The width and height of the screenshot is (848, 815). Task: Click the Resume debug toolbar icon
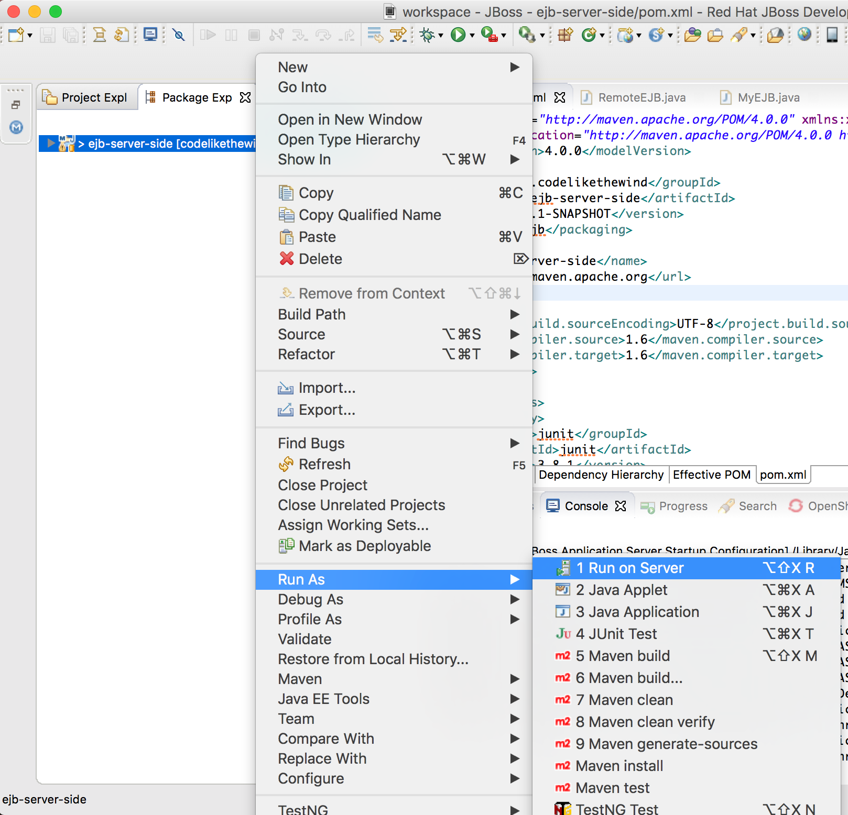[x=208, y=35]
